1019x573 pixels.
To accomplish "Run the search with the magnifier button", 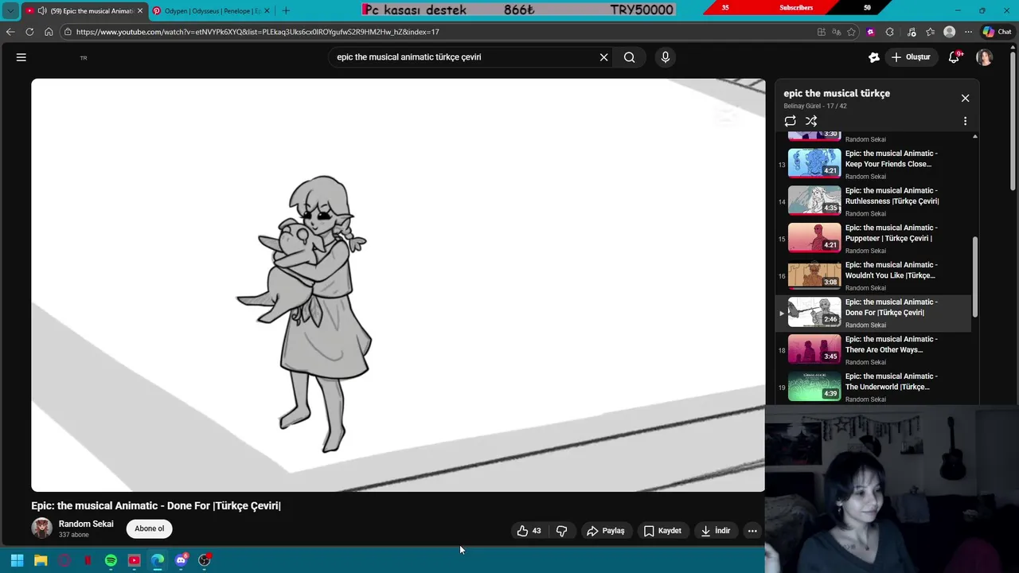I will 629,57.
